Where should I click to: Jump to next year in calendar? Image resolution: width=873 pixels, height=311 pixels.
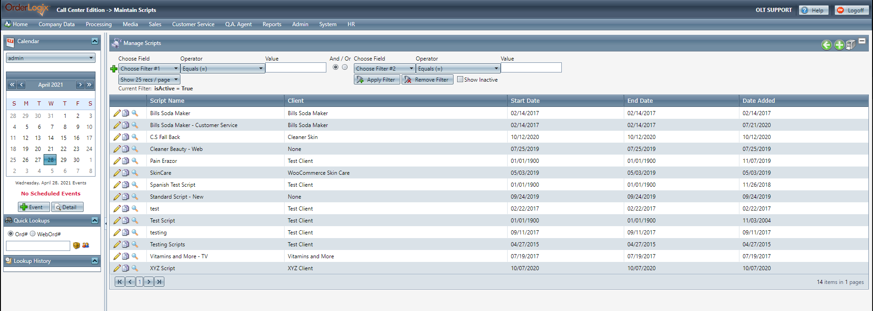[90, 85]
